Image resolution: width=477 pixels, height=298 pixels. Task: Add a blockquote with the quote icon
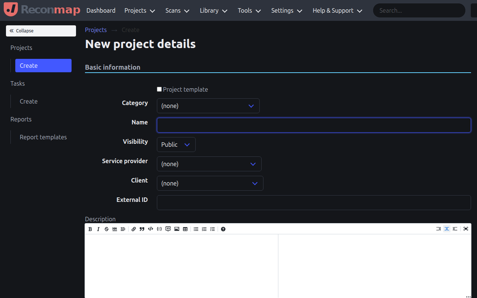tap(142, 229)
